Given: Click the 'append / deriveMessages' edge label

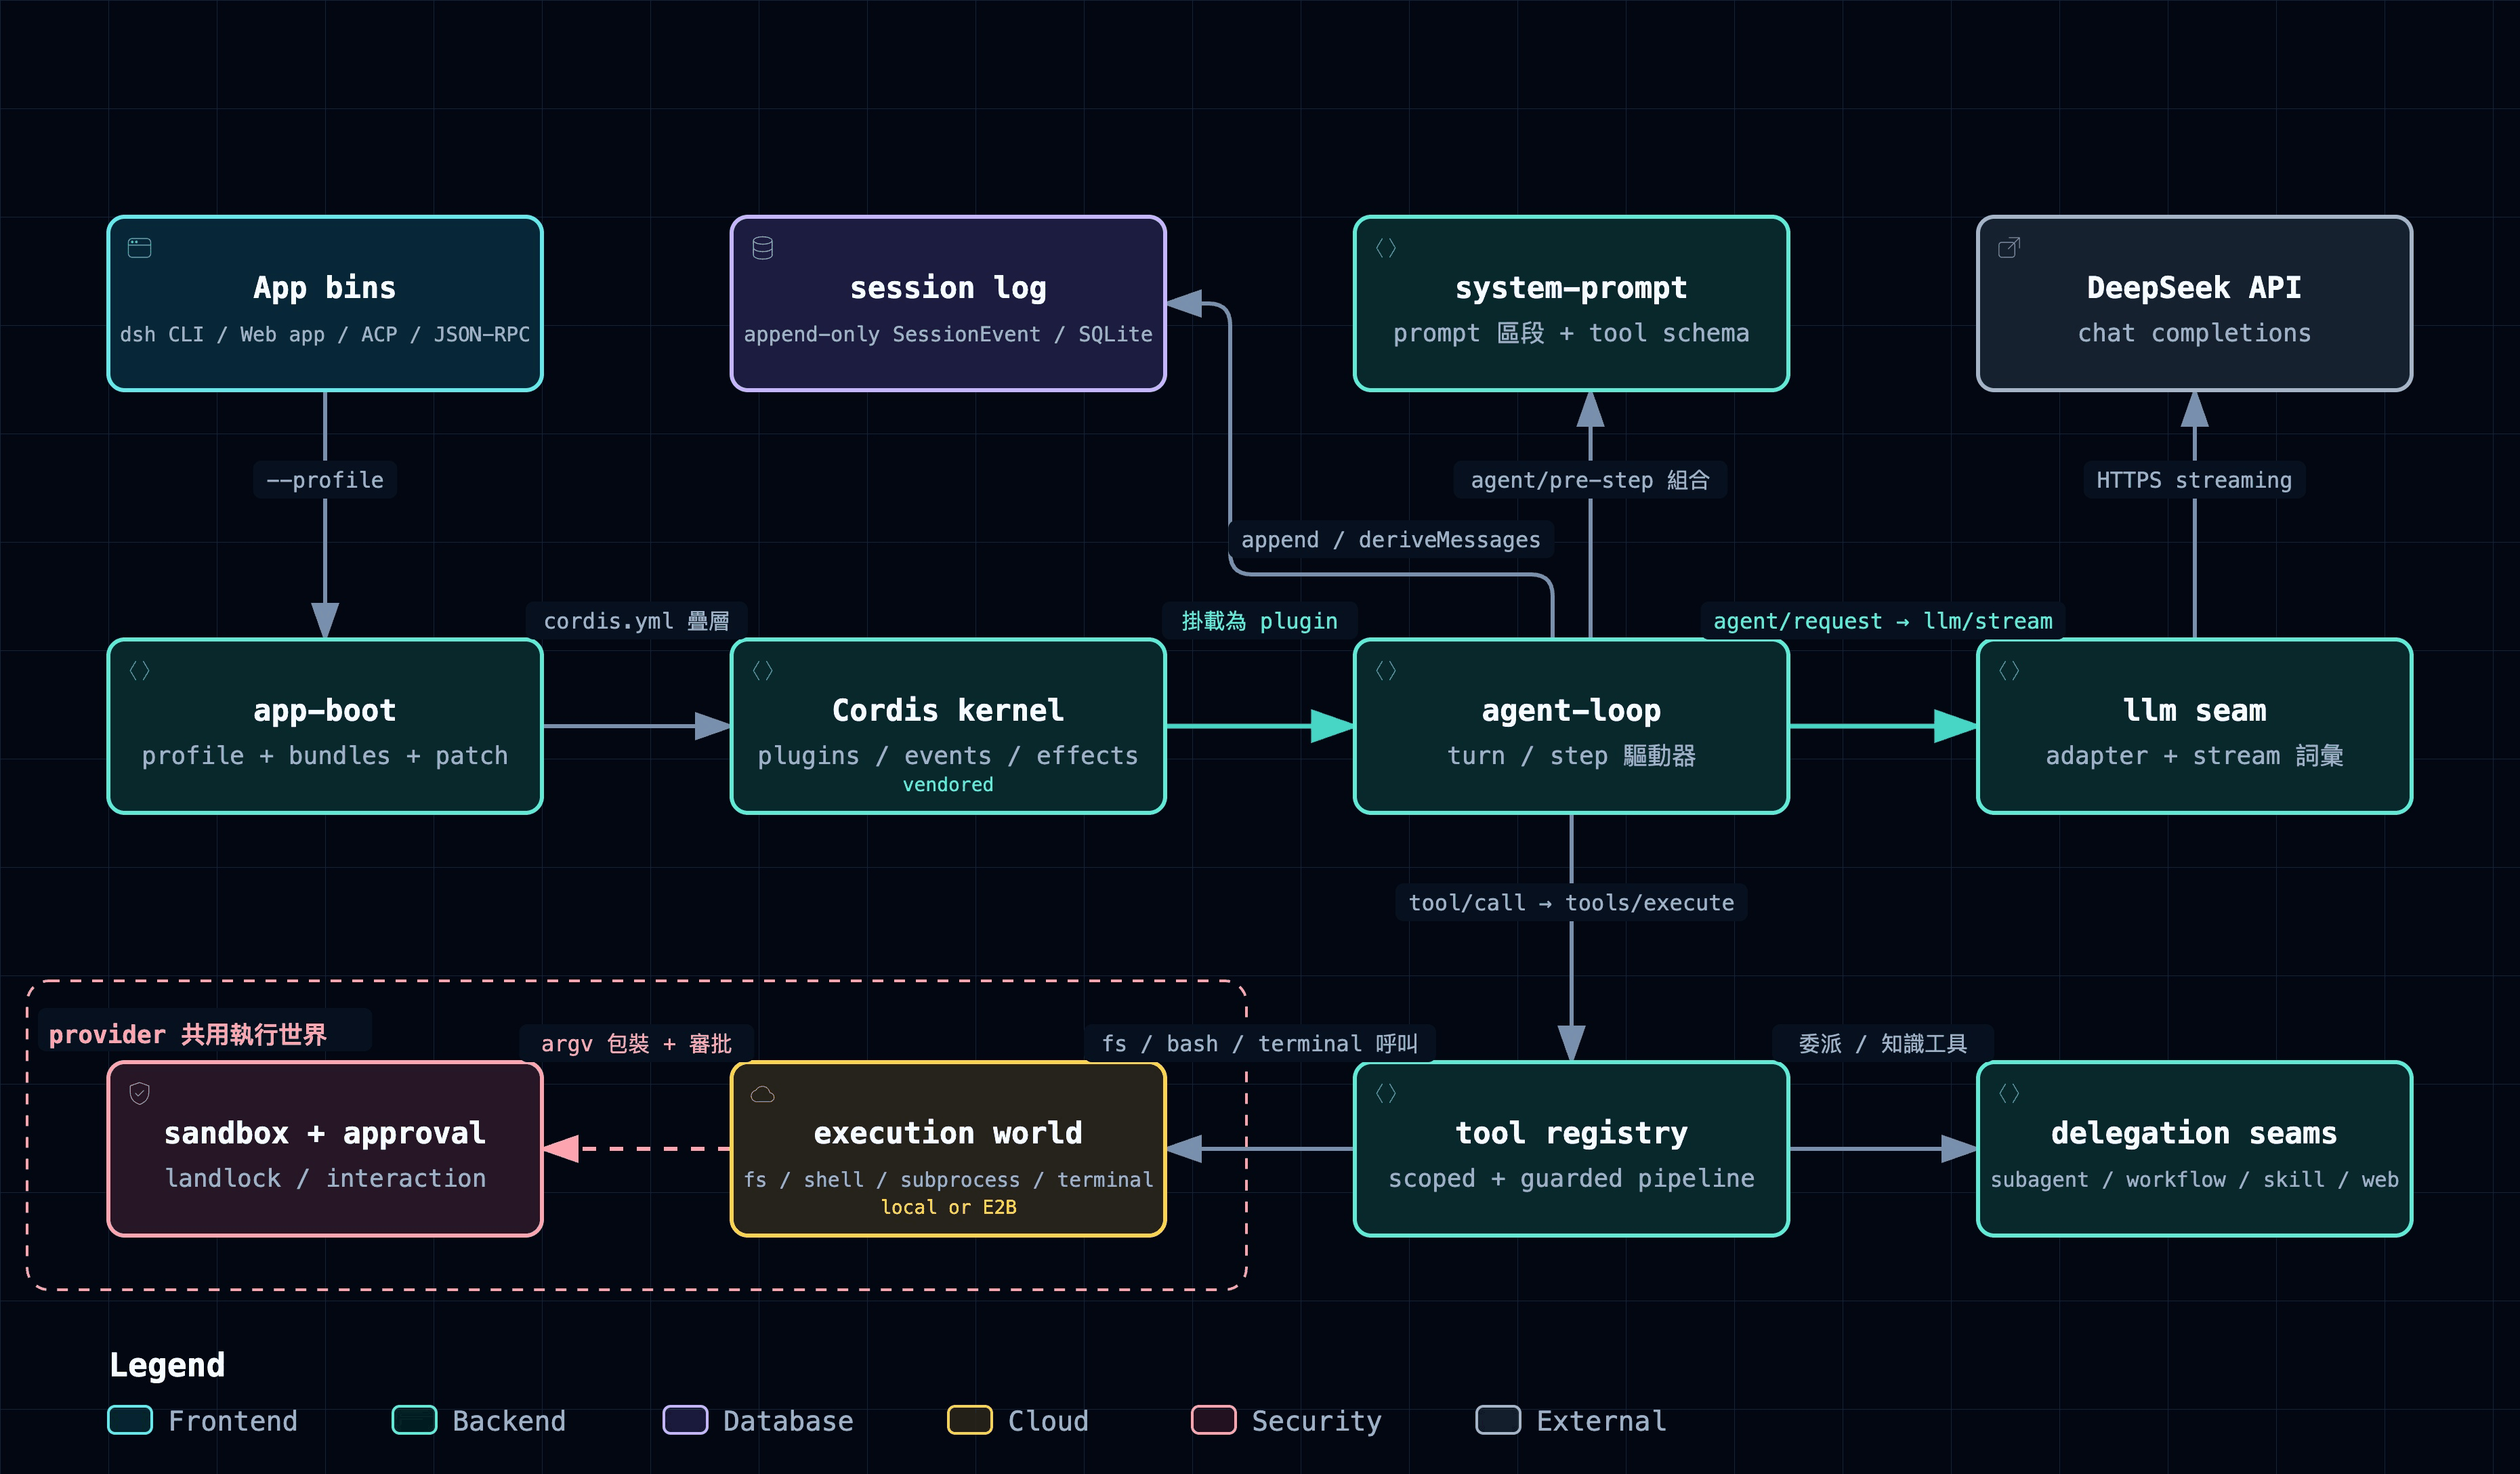Looking at the screenshot, I should pyautogui.click(x=1390, y=540).
